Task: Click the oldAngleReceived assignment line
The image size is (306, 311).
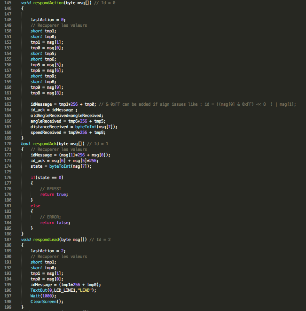Action: [67, 116]
